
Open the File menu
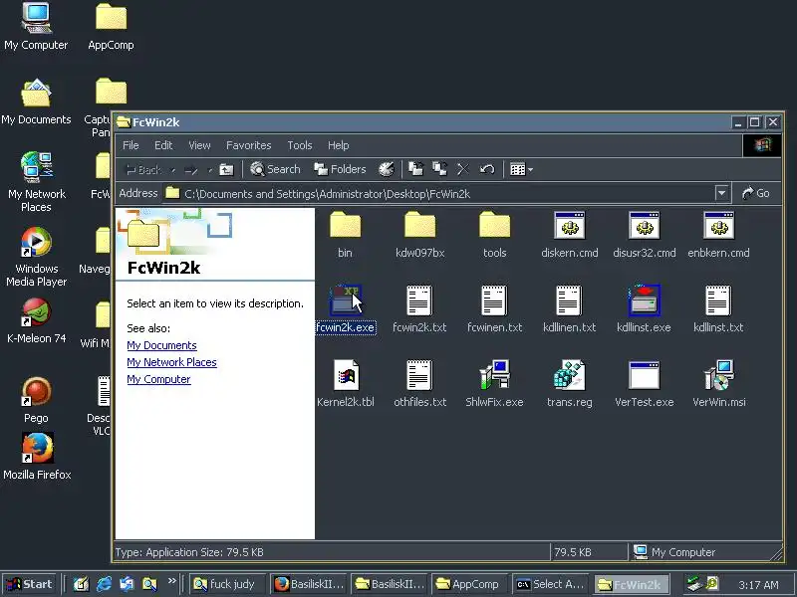131,145
